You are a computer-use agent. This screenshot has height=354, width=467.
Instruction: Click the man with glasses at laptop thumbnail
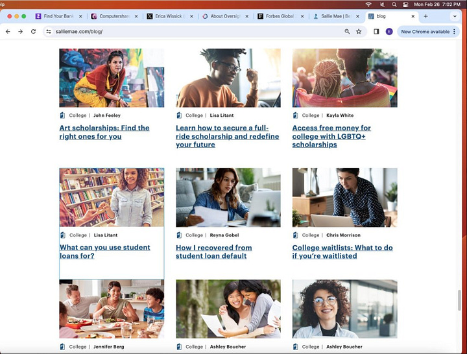point(228,78)
